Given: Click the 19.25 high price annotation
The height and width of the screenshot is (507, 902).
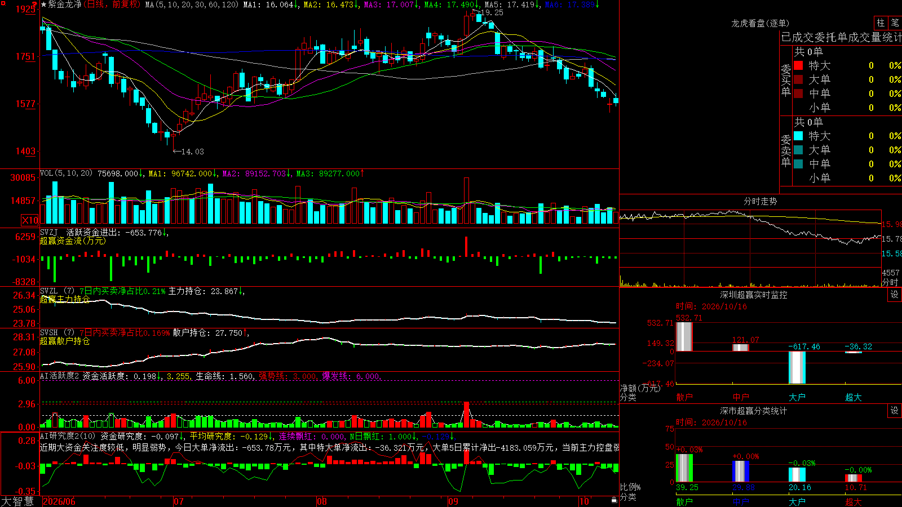Looking at the screenshot, I should coord(490,12).
